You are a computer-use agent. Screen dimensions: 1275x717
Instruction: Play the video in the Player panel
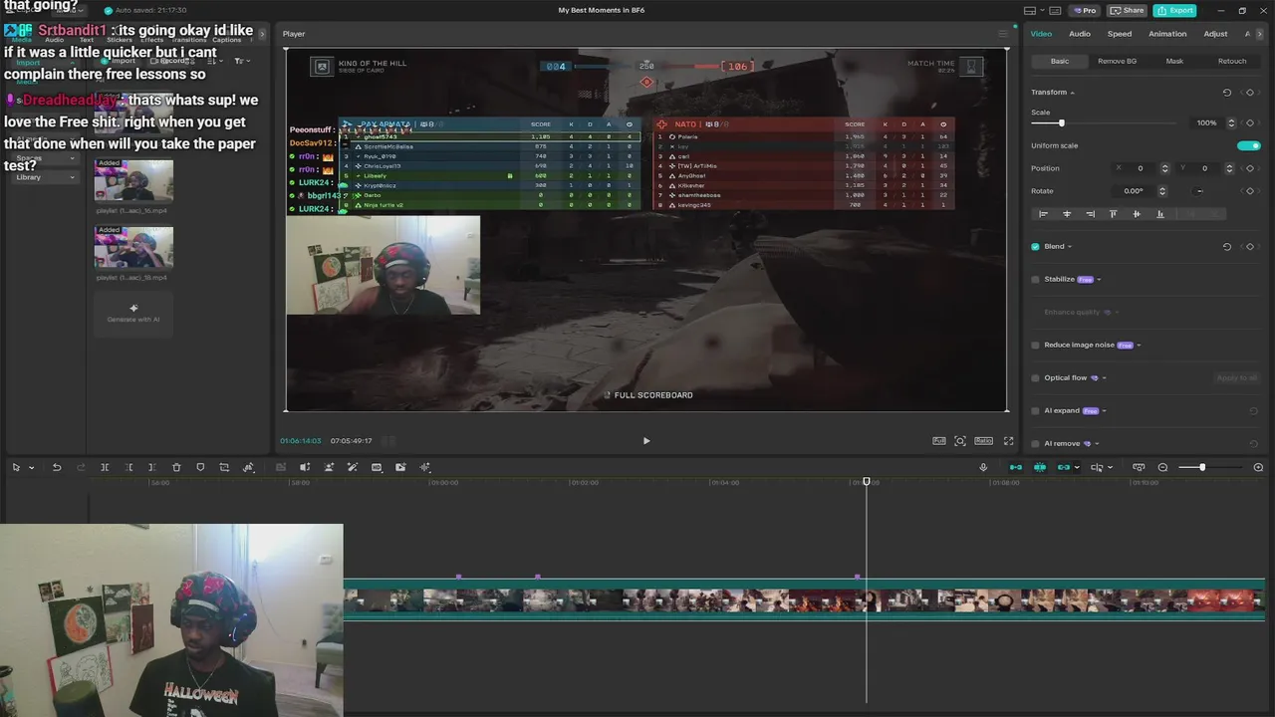(645, 441)
